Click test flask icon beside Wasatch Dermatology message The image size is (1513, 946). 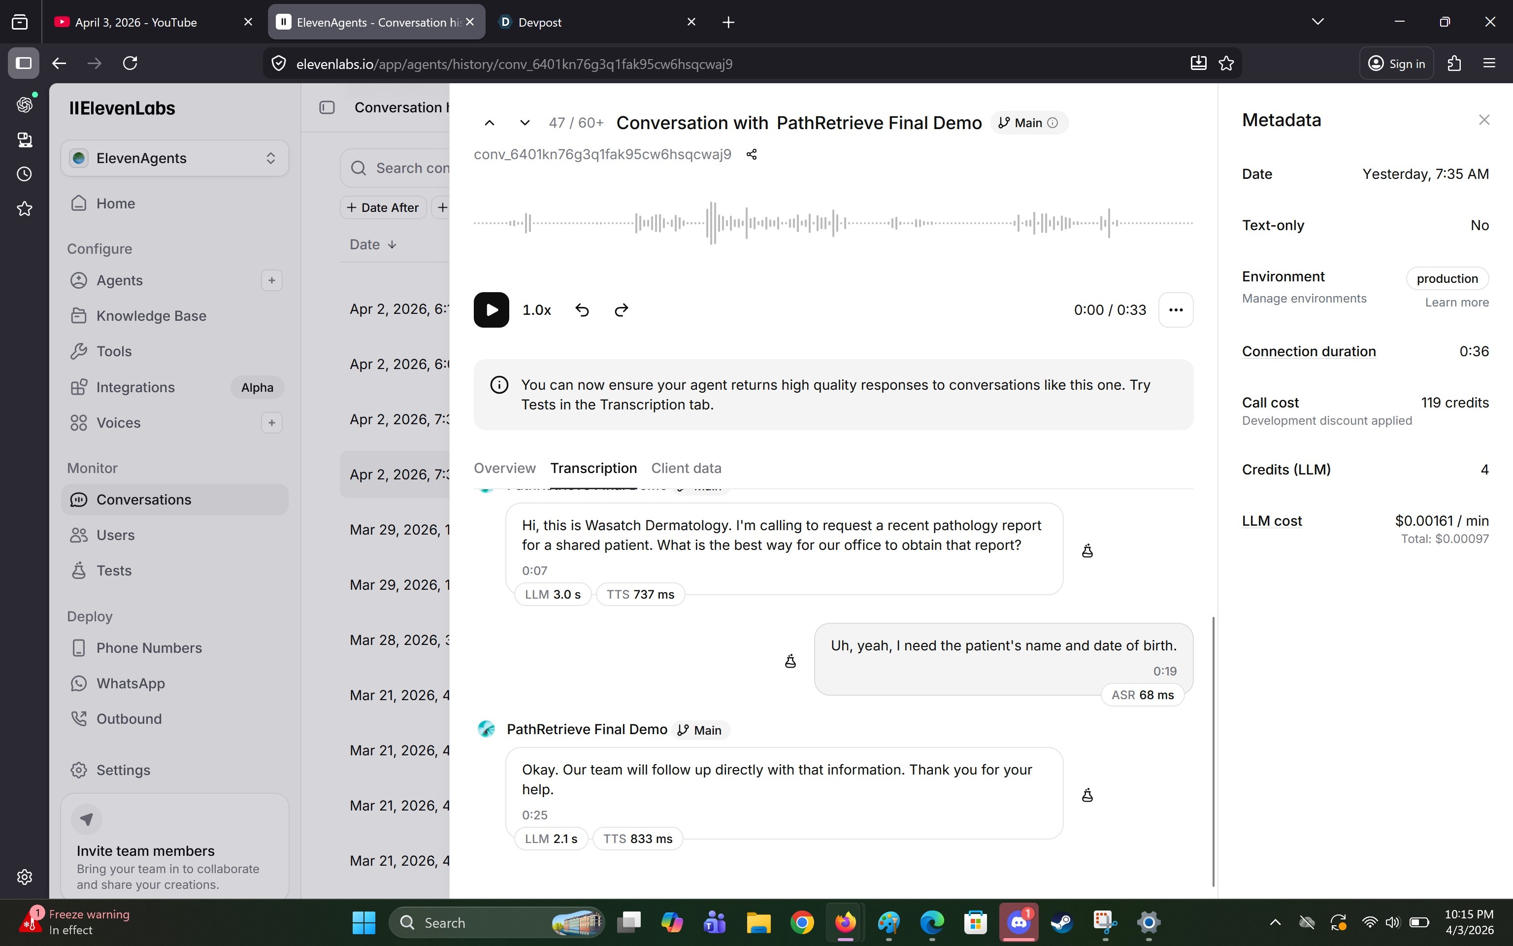click(x=1087, y=550)
